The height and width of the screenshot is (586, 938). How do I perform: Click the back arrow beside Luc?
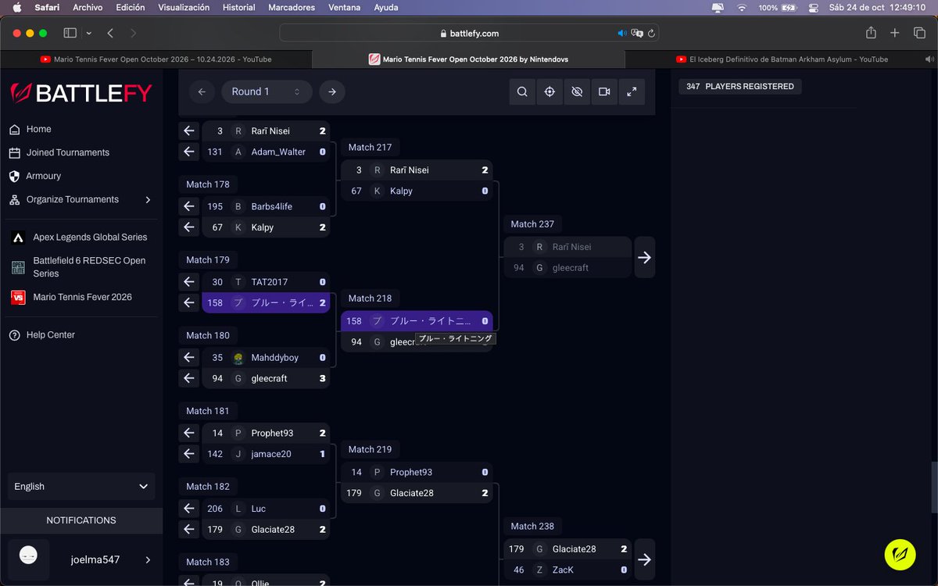[189, 509]
